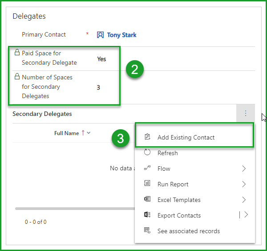Open the Tony Stark contact link

click(x=121, y=35)
